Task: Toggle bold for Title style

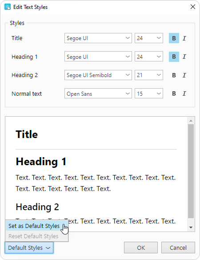Action: tap(174, 38)
